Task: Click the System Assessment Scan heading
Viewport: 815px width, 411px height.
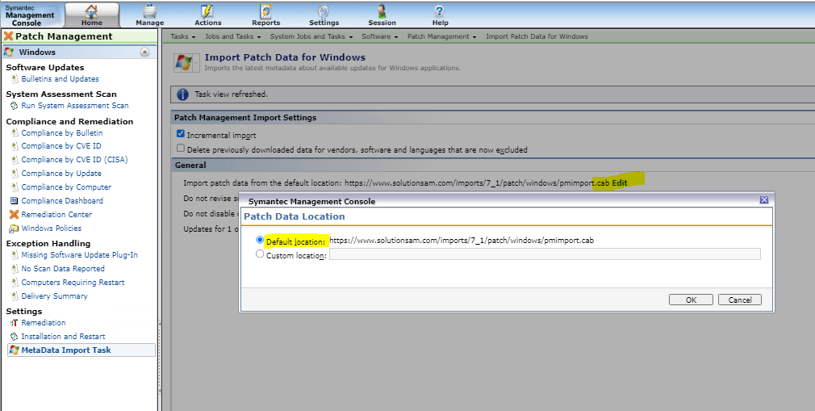Action: [x=61, y=94]
